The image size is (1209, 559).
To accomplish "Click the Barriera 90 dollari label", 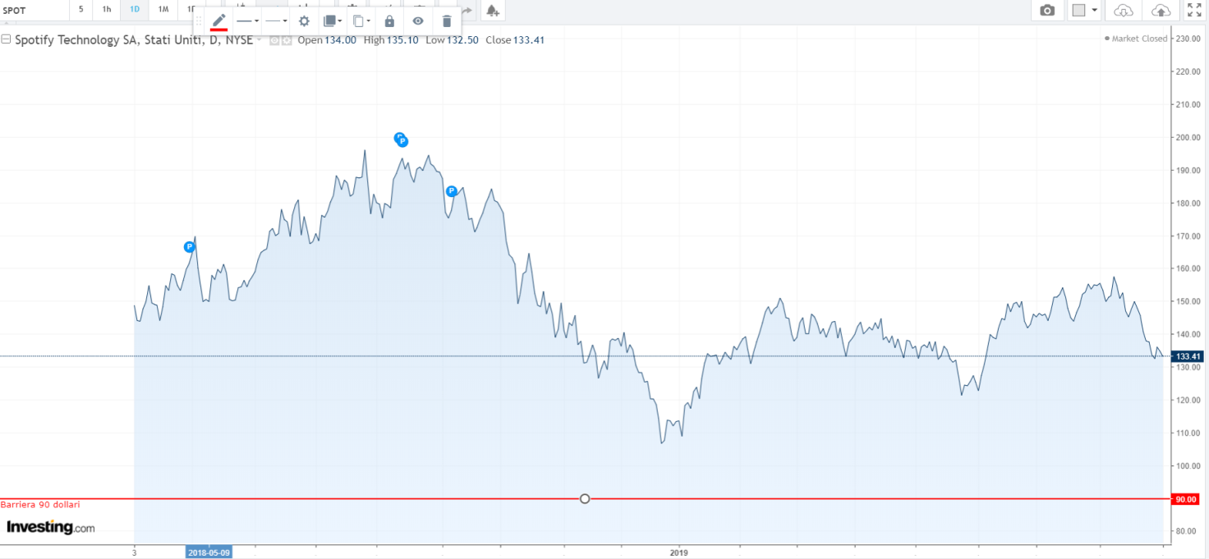I will (40, 505).
